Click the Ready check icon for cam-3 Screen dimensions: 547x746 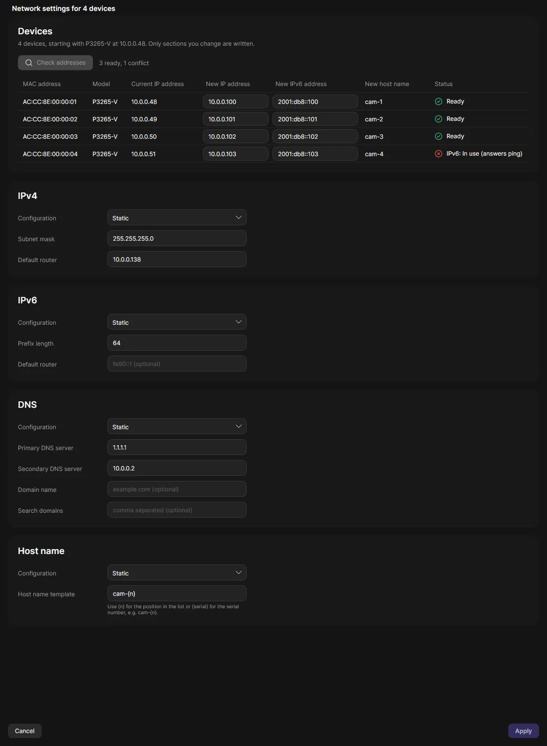pos(439,136)
